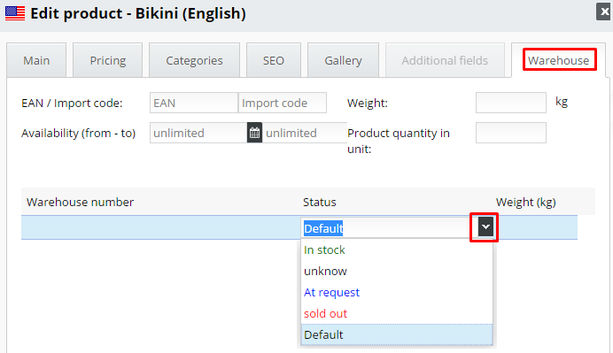Choose 'In stock' from status list
613x353 pixels.
(397, 249)
